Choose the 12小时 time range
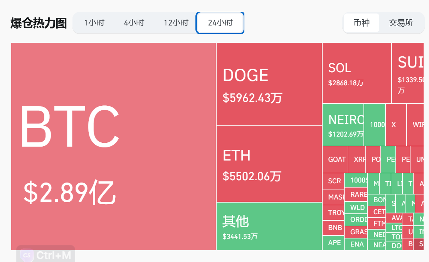This screenshot has width=429, height=262. (176, 23)
